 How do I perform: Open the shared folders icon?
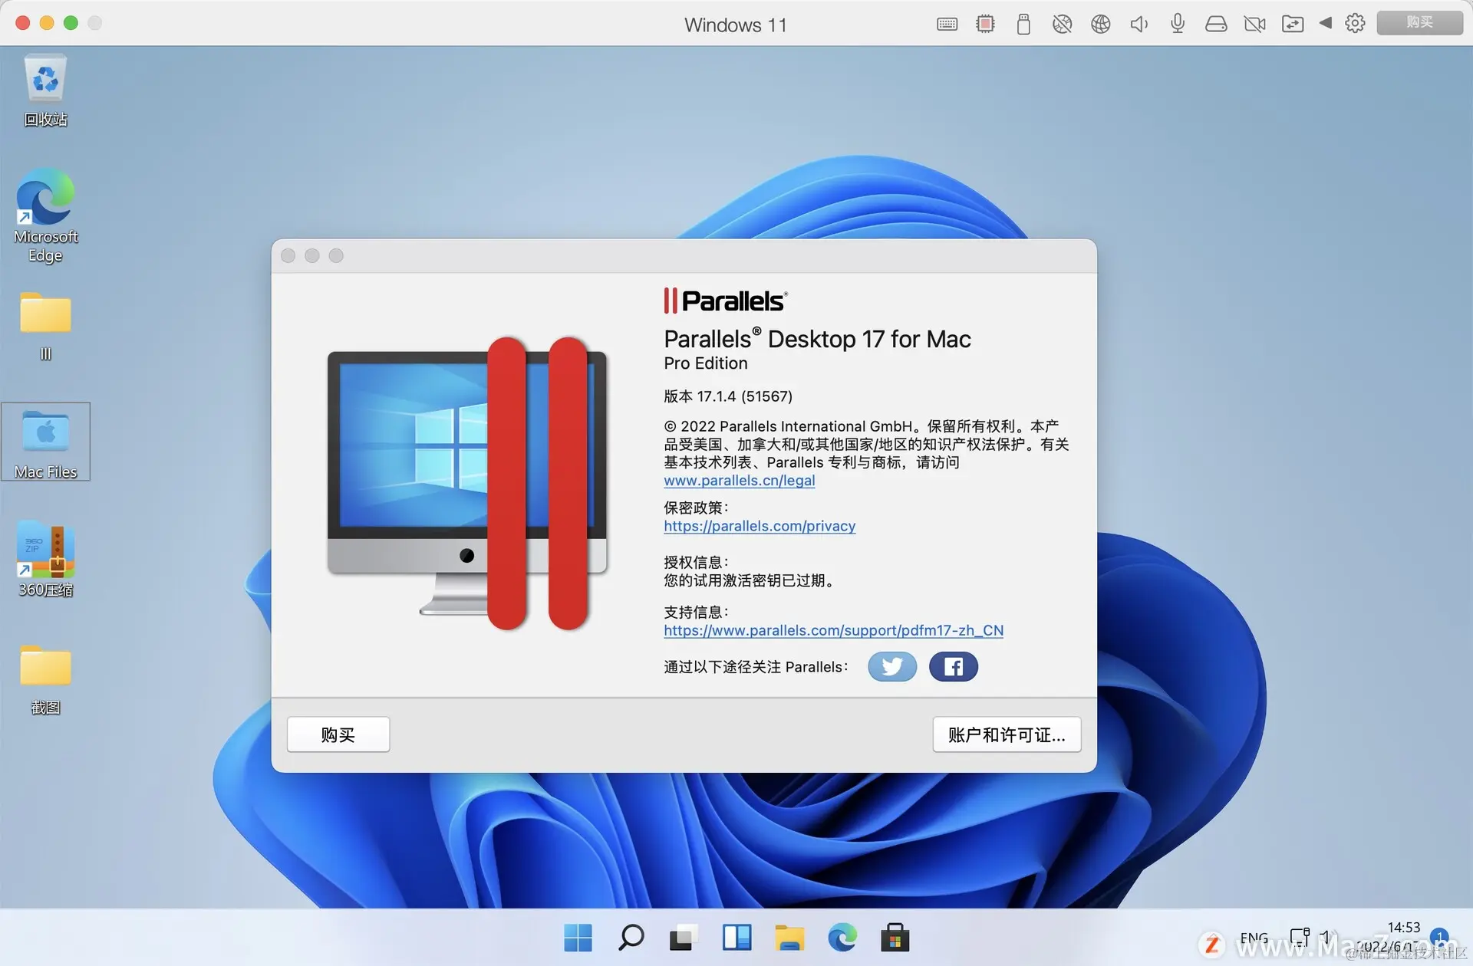tap(1293, 24)
